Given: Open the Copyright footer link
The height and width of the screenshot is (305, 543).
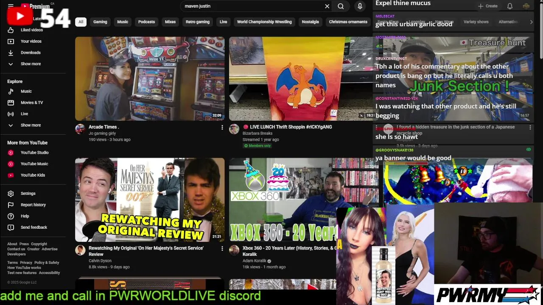Looking at the screenshot, I should (x=39, y=244).
